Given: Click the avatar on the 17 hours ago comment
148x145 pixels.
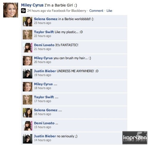Looking at the screenshot, I should (x=28, y=100).
